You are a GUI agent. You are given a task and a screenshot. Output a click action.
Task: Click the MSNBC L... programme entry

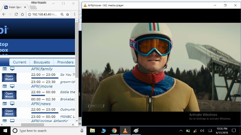tap(67, 117)
